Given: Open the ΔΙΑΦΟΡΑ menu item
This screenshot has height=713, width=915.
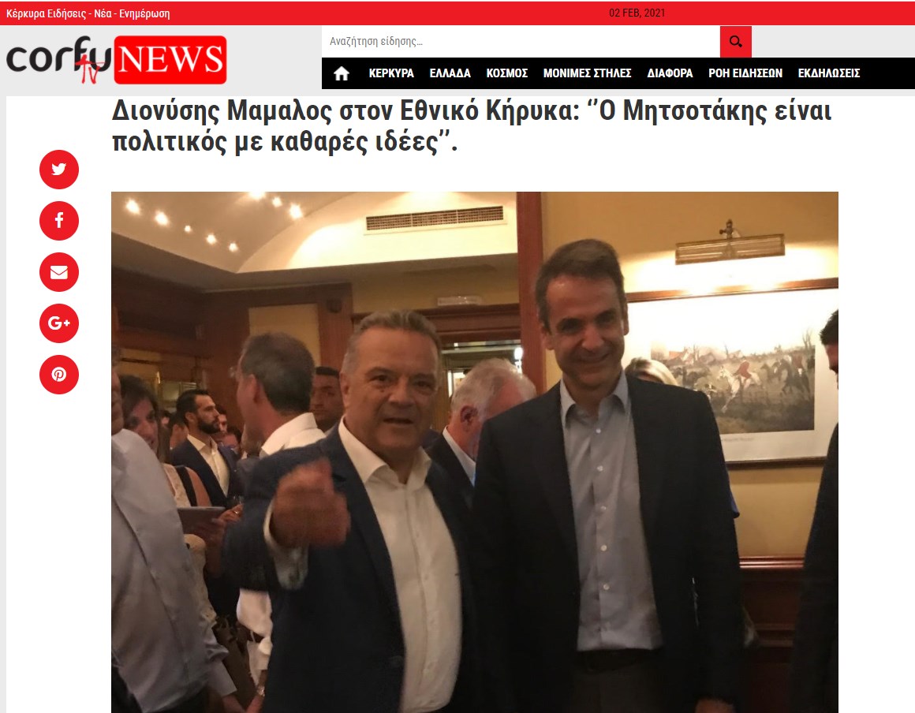Looking at the screenshot, I should [x=670, y=73].
